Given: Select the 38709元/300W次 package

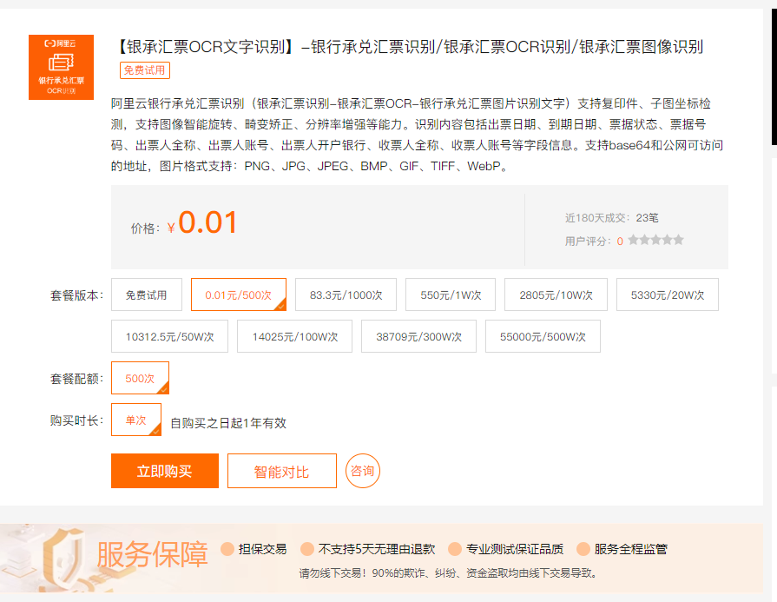Looking at the screenshot, I should click(418, 336).
